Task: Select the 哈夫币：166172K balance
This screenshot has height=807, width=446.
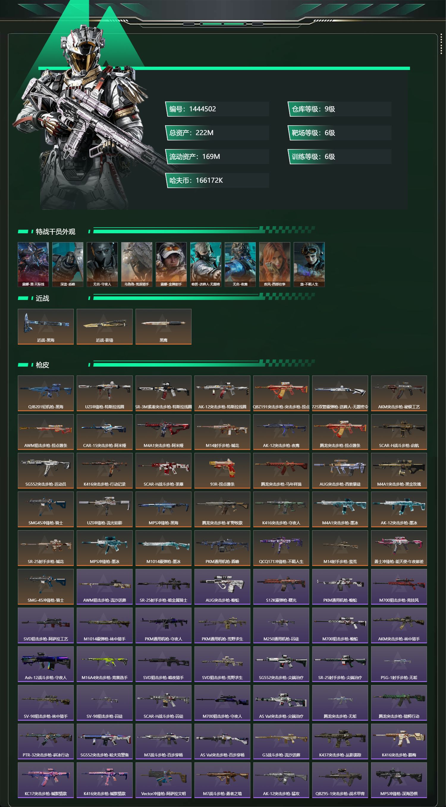Action: click(x=217, y=180)
